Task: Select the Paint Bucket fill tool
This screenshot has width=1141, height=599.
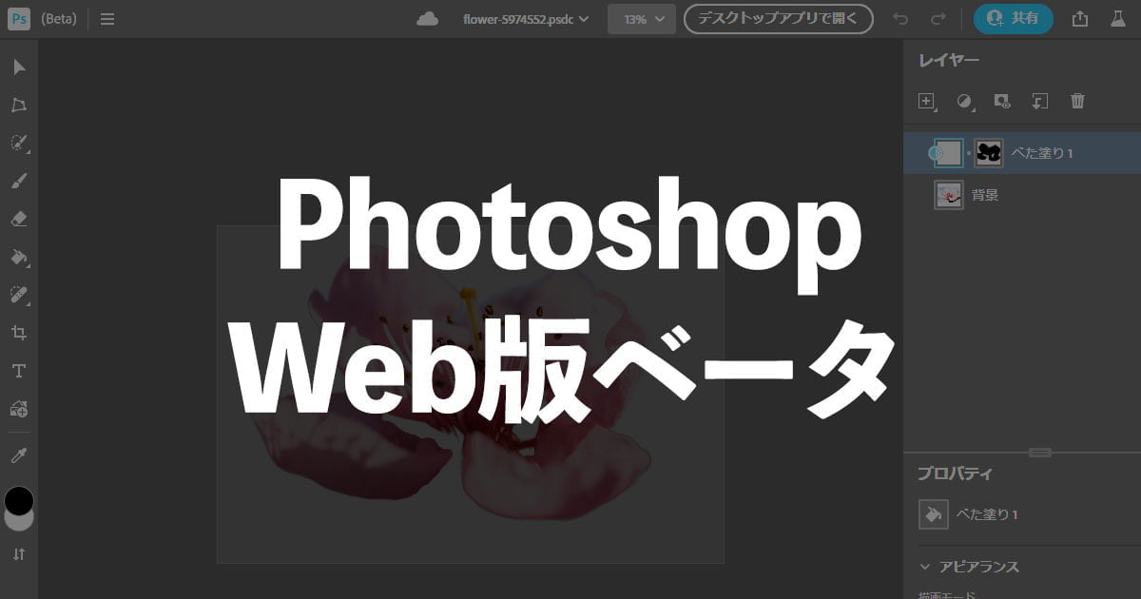Action: pos(19,257)
